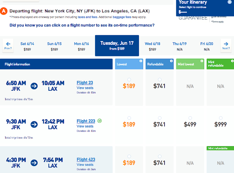This screenshot has width=234, height=173.
Task: Click the green Mint M badge beside Flight 223
Action: tap(99, 121)
